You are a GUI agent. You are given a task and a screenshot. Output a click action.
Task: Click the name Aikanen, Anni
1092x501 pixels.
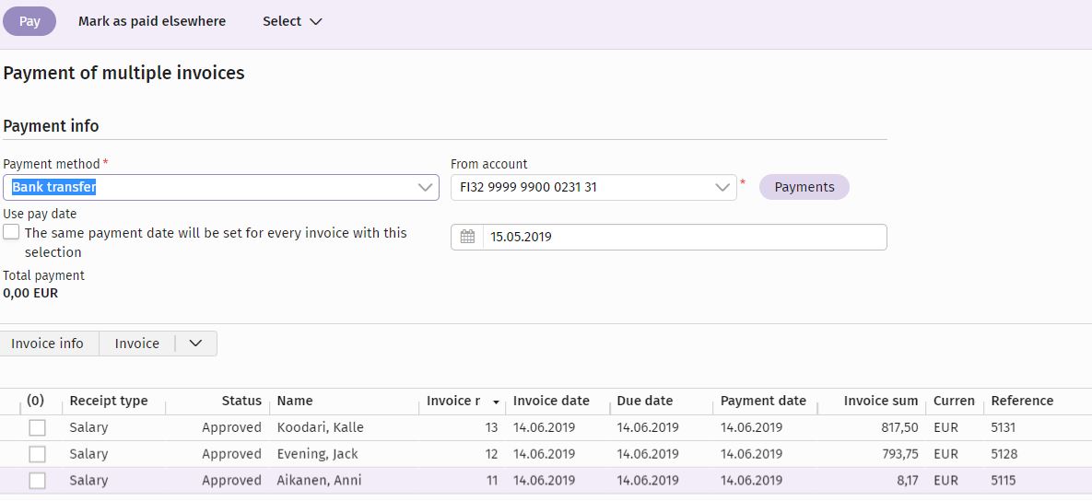pos(319,480)
